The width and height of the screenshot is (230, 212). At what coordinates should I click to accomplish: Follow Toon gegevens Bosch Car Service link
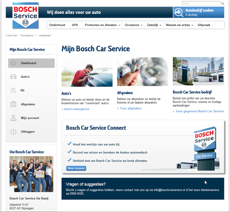click(200, 111)
